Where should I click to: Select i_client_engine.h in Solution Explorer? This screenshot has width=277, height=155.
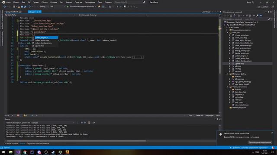point(241,56)
